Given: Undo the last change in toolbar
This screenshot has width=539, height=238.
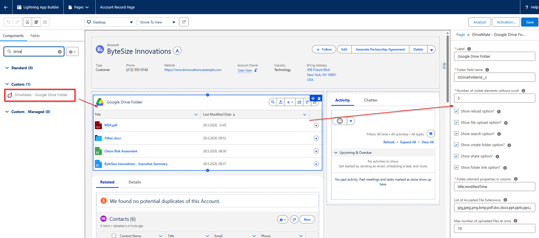Looking at the screenshot, I should 8,22.
